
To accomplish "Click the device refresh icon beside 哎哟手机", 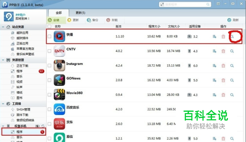I will click(x=43, y=126).
